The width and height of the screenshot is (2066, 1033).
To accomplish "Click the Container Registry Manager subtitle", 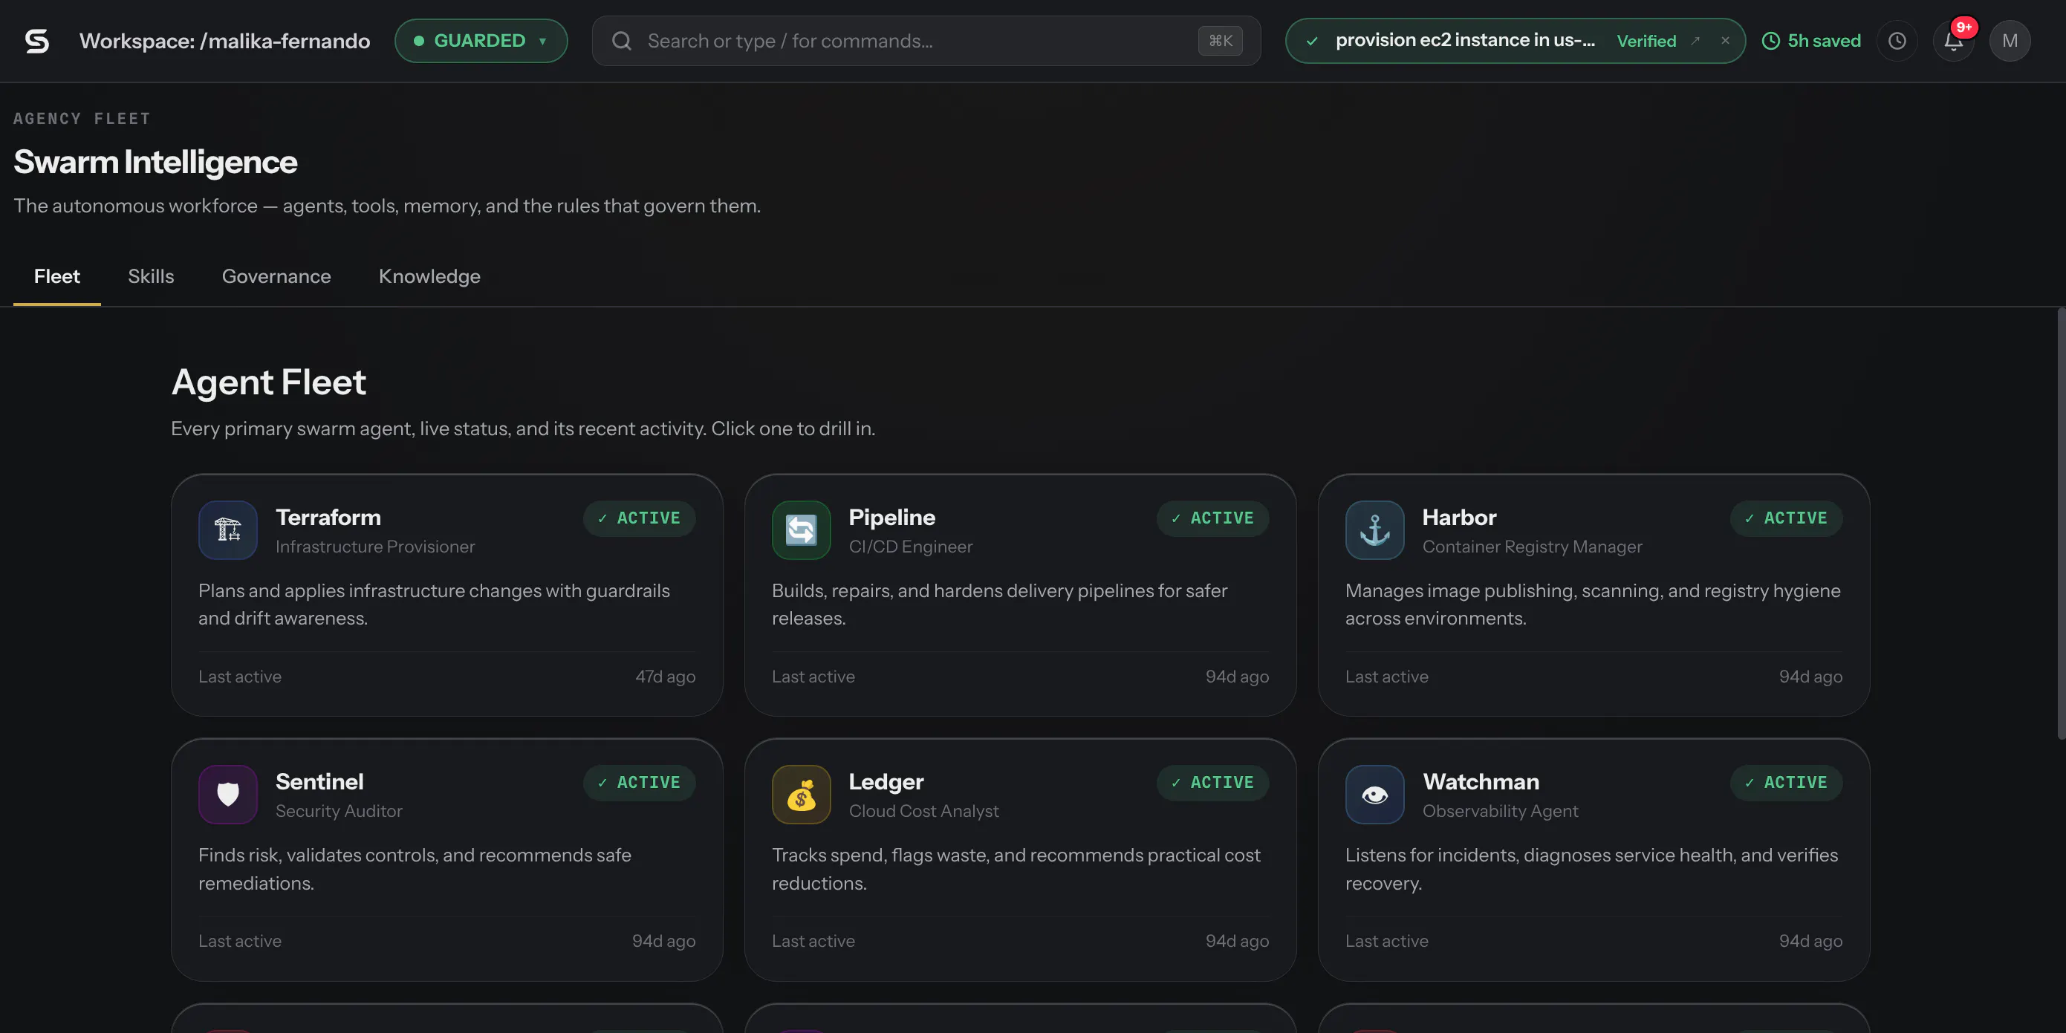I will pyautogui.click(x=1532, y=546).
